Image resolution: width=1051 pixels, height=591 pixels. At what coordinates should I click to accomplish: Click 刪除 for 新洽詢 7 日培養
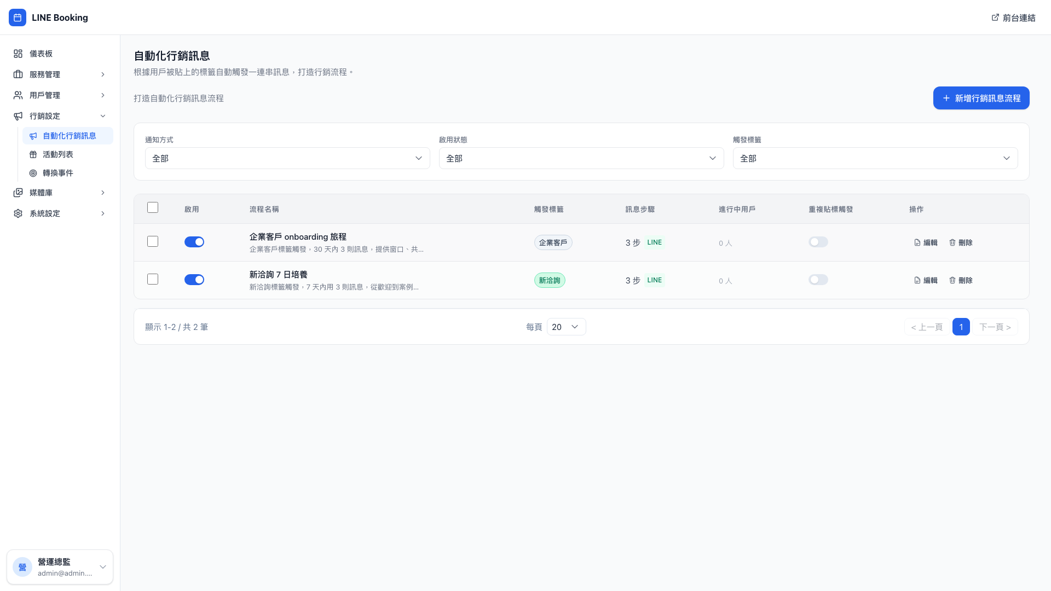(961, 280)
